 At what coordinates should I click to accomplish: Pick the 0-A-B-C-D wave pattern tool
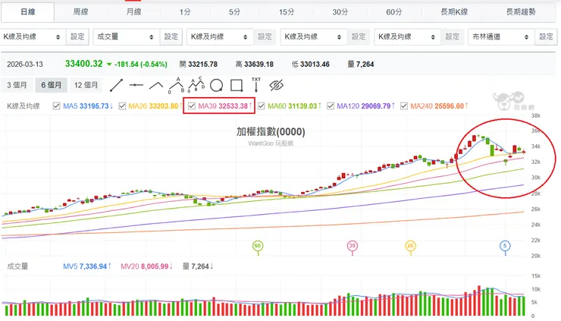click(196, 85)
